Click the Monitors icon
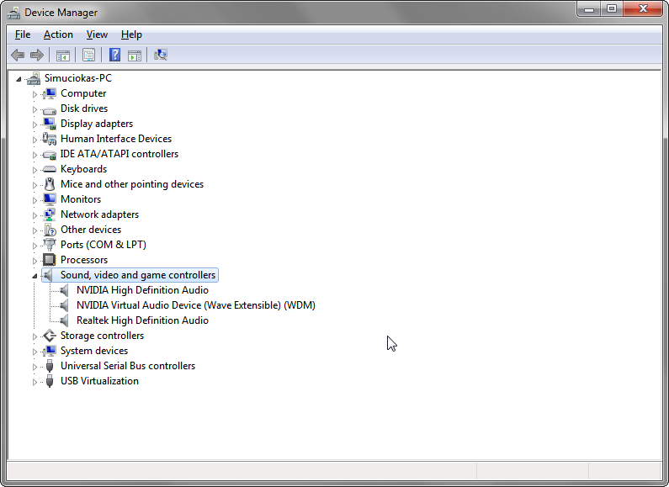The height and width of the screenshot is (487, 669). 50,199
